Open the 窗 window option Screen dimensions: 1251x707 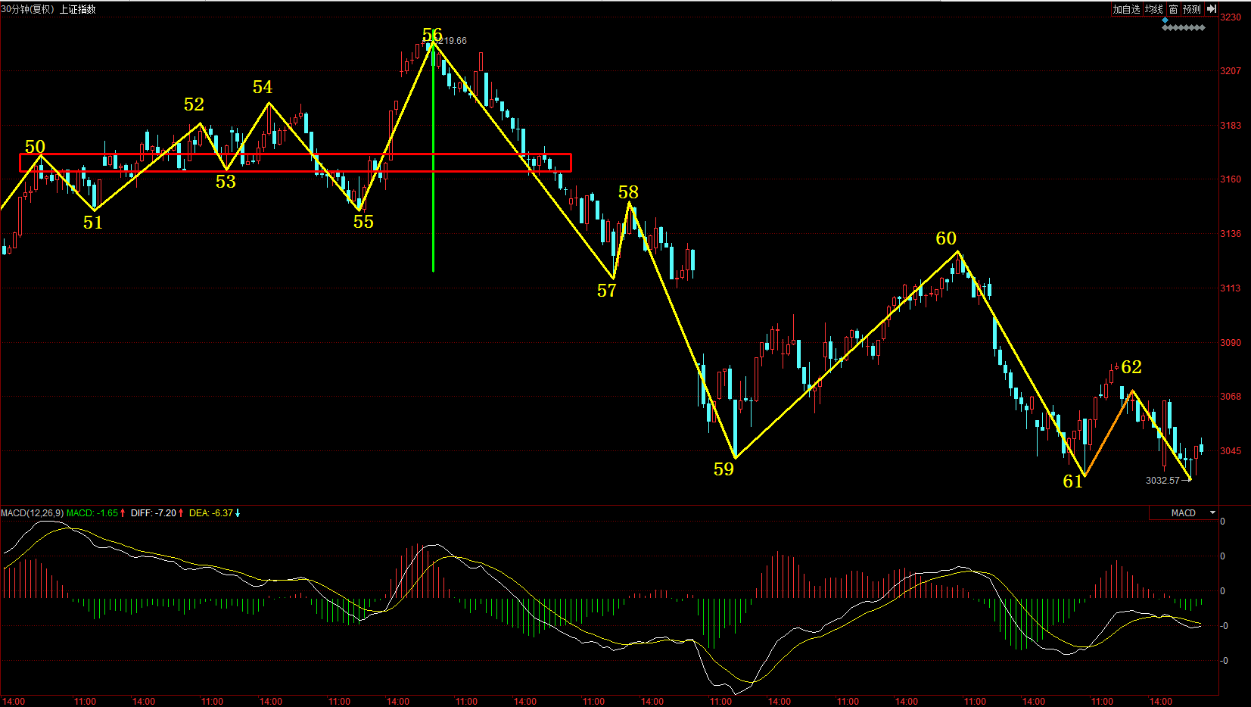point(1173,9)
